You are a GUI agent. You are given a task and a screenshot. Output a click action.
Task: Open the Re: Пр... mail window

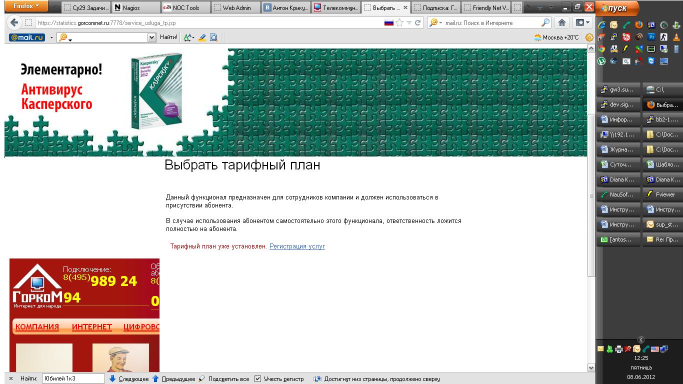point(662,240)
